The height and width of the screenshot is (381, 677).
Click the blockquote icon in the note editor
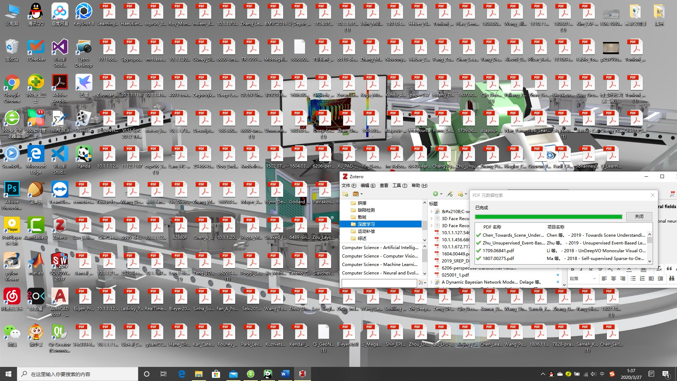tap(669, 269)
